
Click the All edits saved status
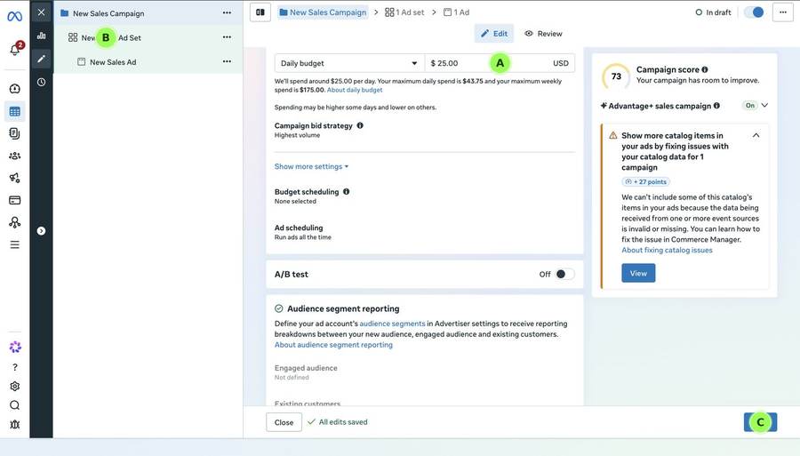(337, 422)
